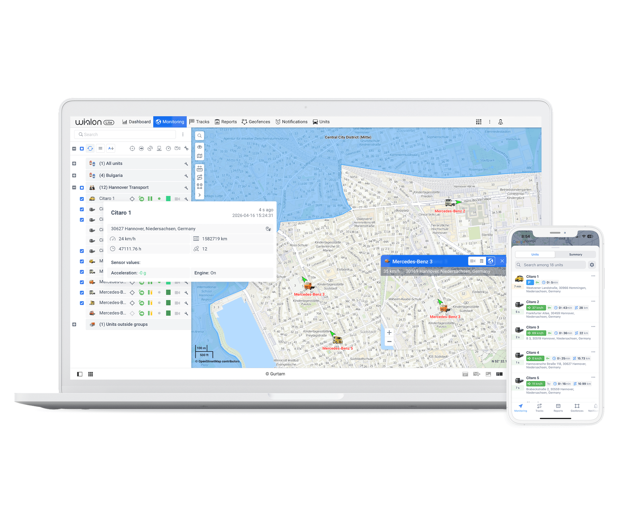Click the units Search input field
Viewport: 626px width, 522px height.
pyautogui.click(x=125, y=134)
